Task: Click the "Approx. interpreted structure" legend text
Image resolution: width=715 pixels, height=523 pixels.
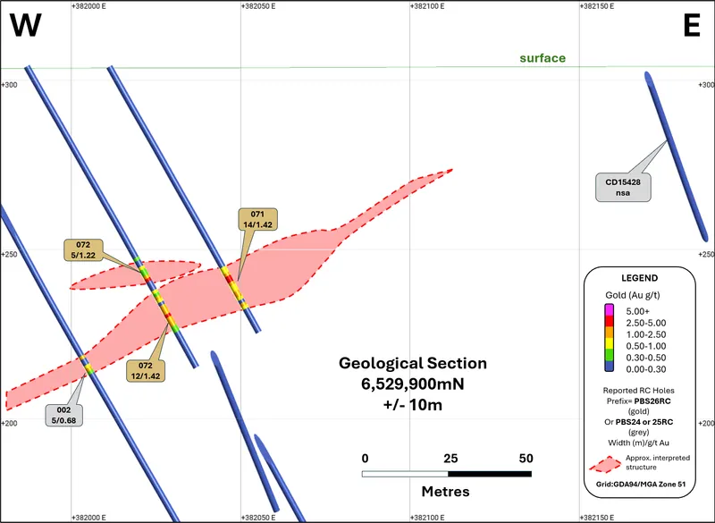Action: pyautogui.click(x=658, y=462)
